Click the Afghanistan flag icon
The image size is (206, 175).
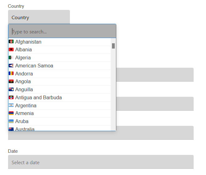[11, 42]
